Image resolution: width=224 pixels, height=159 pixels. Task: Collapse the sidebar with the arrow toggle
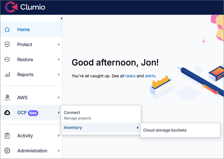62,19
